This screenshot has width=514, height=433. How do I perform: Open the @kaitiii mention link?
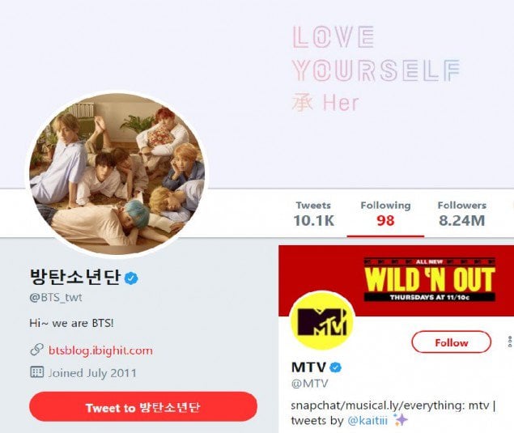coord(367,420)
